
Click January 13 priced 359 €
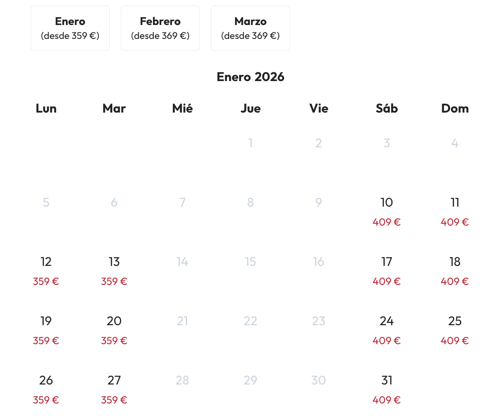tap(114, 270)
